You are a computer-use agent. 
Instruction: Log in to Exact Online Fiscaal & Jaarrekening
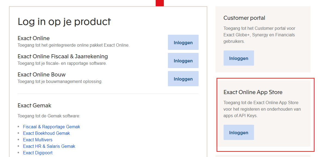point(183,60)
